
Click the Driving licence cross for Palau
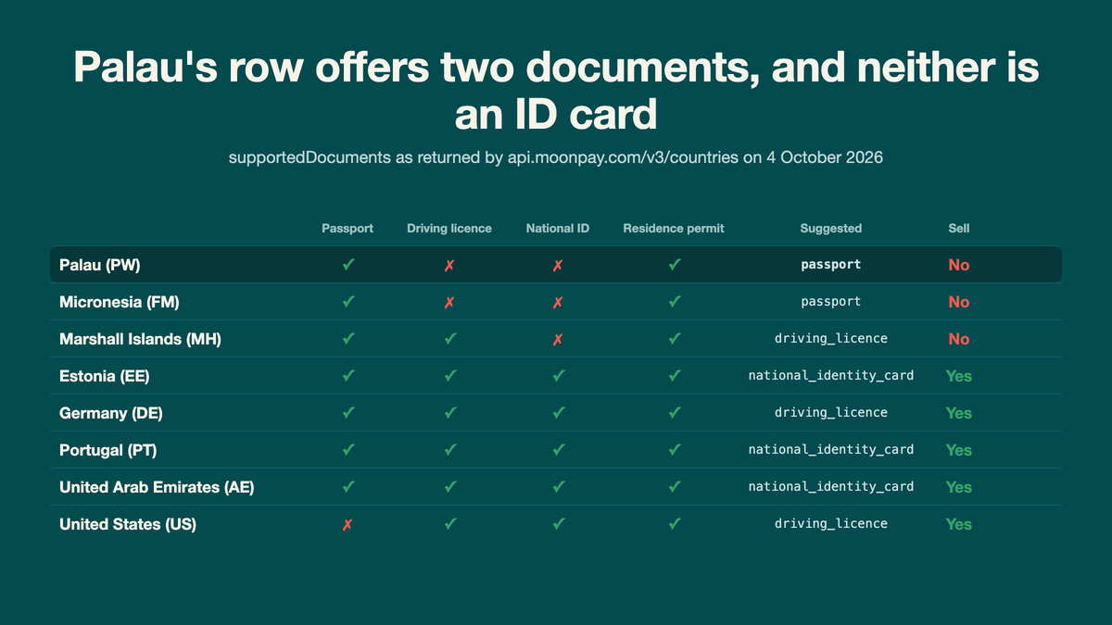(449, 265)
